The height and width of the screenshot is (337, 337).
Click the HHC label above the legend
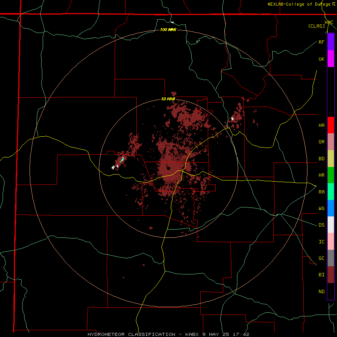point(329,22)
